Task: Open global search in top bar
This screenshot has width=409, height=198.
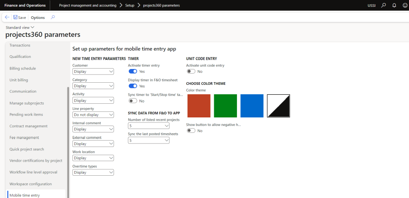Action: [384, 5]
